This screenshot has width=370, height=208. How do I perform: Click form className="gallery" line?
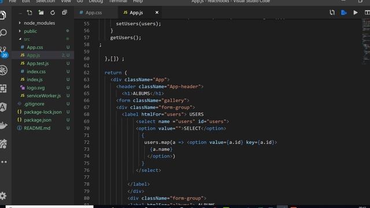(153, 101)
